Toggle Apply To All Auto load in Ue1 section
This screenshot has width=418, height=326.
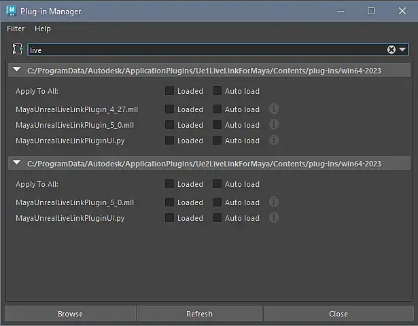pos(217,91)
